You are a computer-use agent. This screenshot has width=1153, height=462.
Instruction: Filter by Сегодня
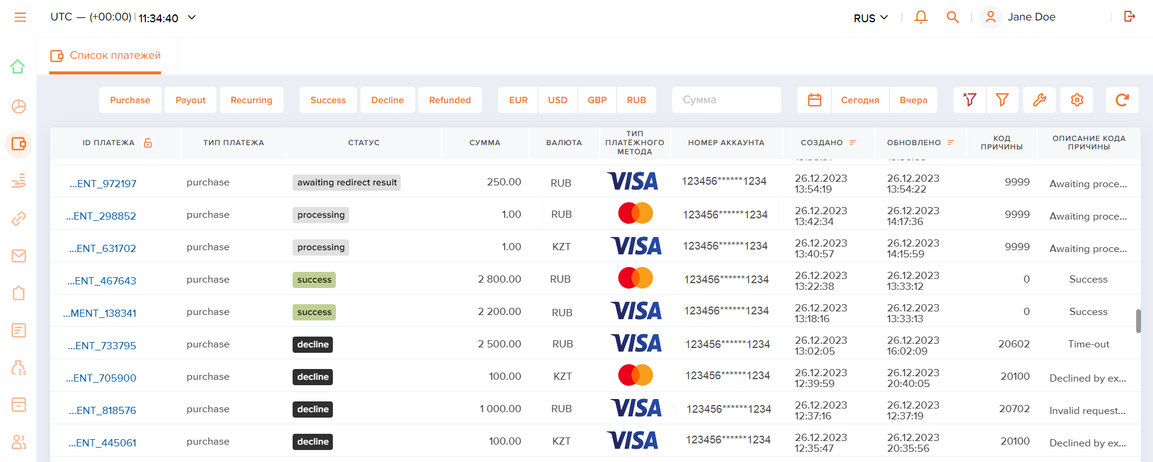tap(860, 100)
